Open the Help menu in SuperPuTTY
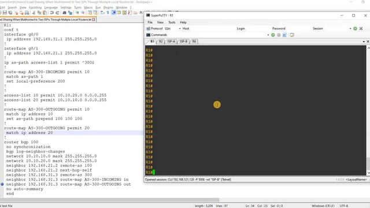Viewport: 370px width, 208px height. (x=183, y=23)
